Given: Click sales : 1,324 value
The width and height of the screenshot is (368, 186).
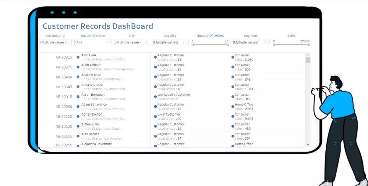Looking at the screenshot, I should coord(244,89).
